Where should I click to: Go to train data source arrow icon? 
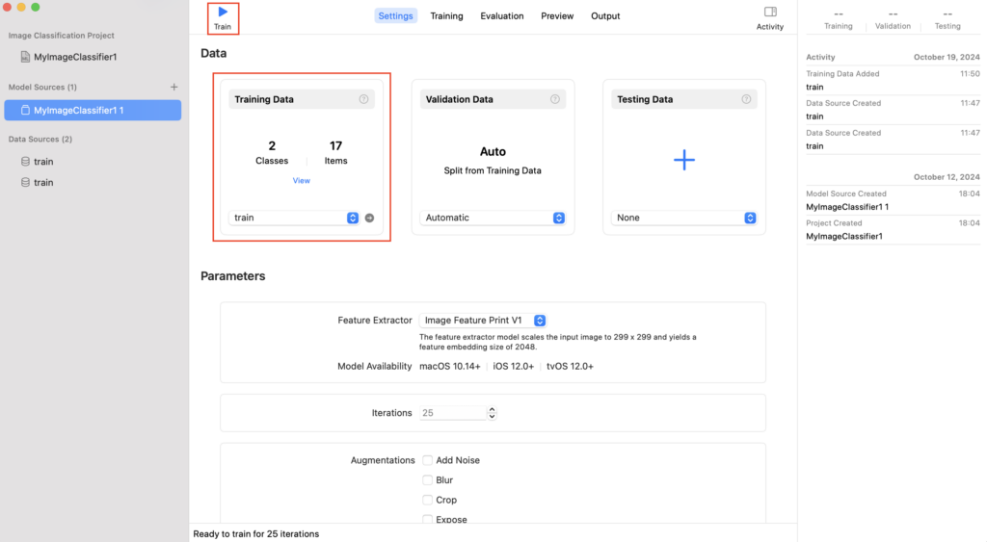pyautogui.click(x=369, y=218)
